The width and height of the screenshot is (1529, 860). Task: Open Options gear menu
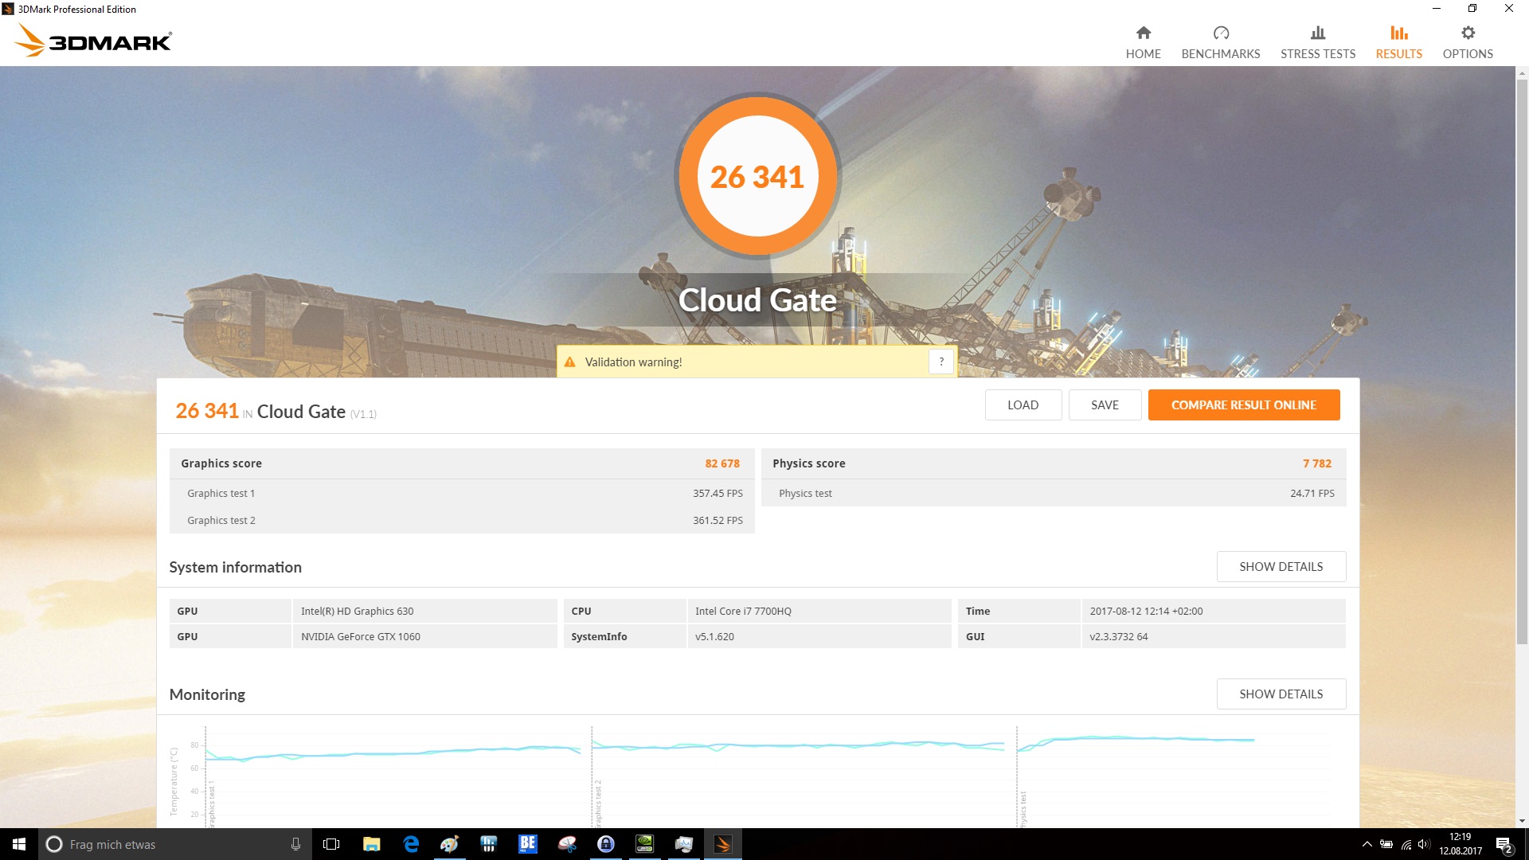pyautogui.click(x=1467, y=33)
